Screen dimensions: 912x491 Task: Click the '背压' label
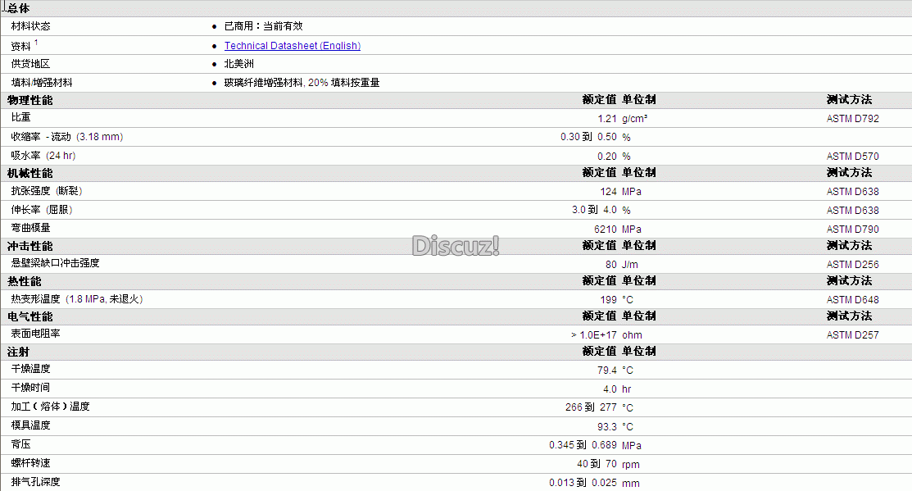click(21, 444)
